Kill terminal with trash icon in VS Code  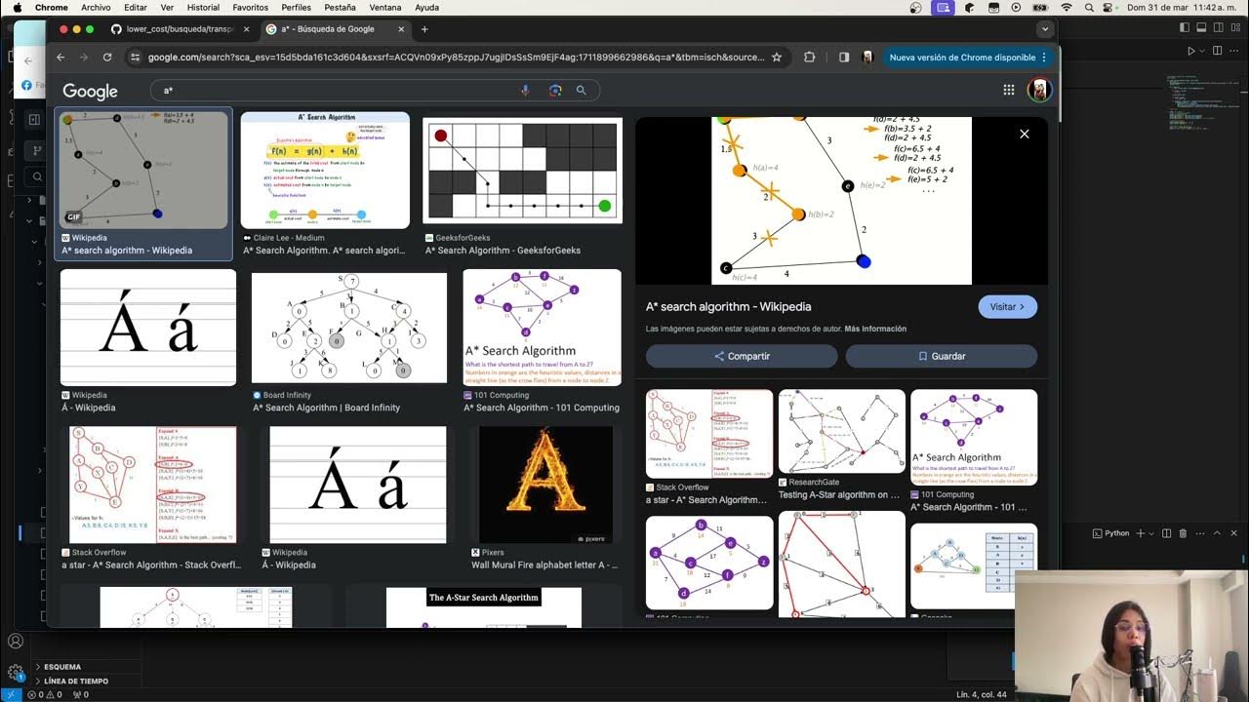1183,533
